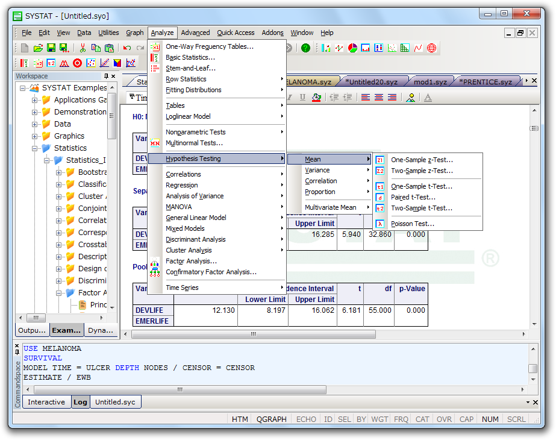Click the Cut scissors icon
Viewport: 556px width, 440px height.
[x=83, y=48]
